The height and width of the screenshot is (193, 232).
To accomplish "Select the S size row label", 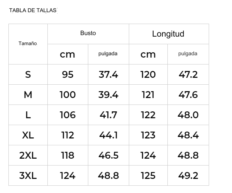I will pos(28,74).
